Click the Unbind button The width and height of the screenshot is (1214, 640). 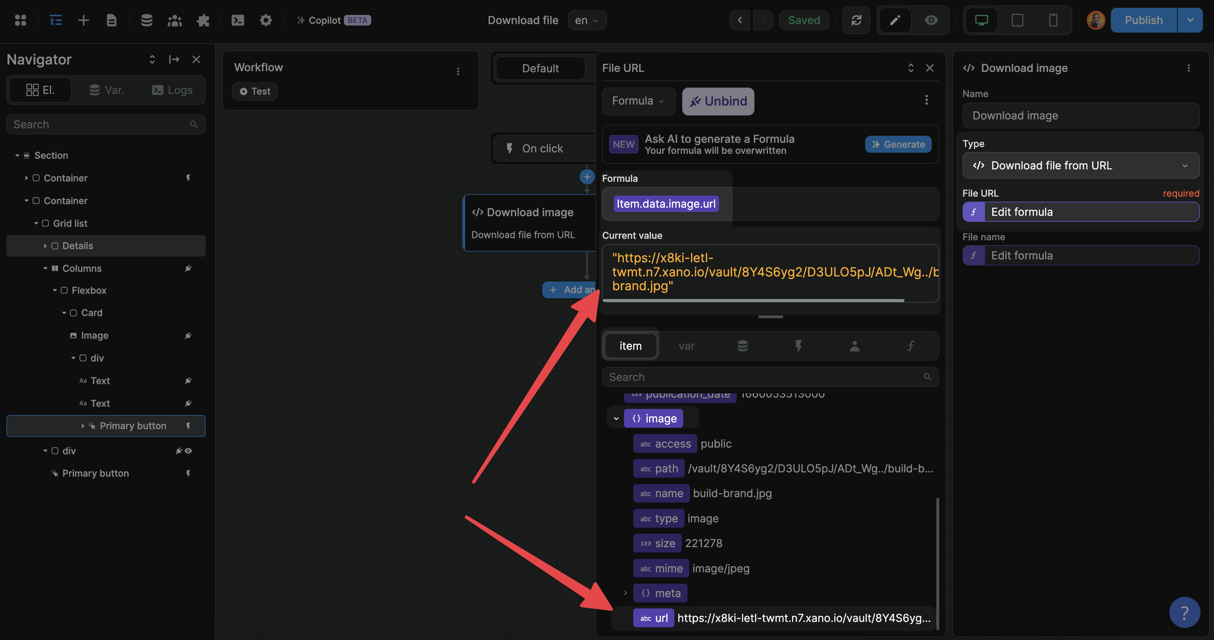coord(718,101)
